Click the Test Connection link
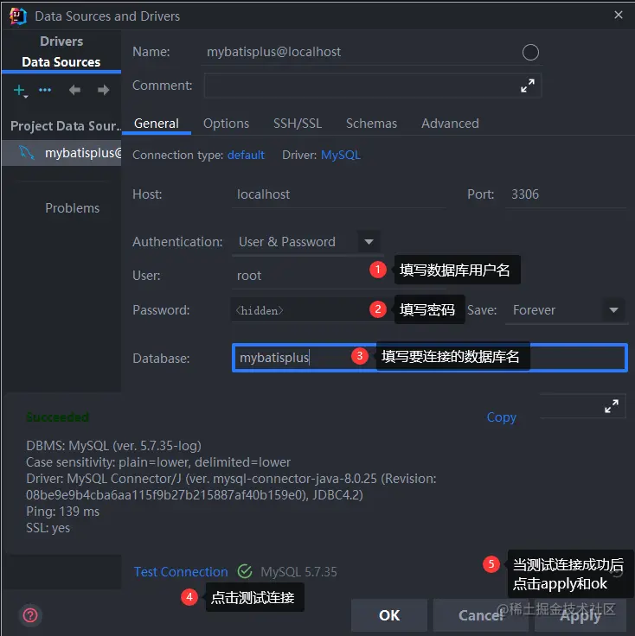The height and width of the screenshot is (636, 635). tap(181, 572)
